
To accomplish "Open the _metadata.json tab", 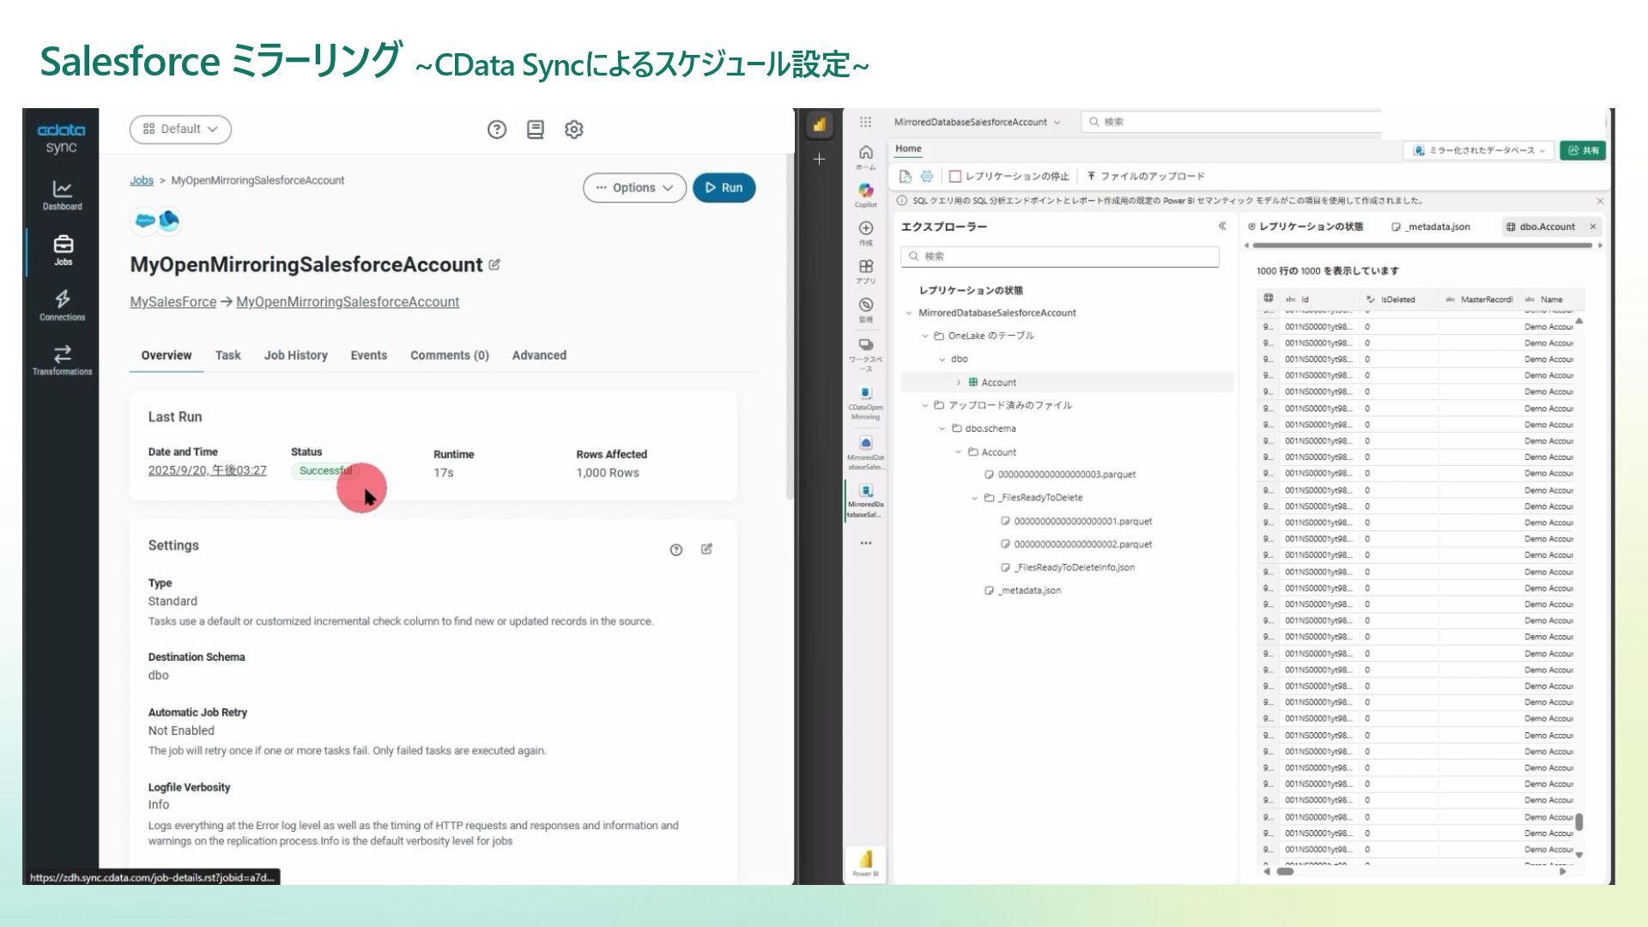I will 1431,227.
